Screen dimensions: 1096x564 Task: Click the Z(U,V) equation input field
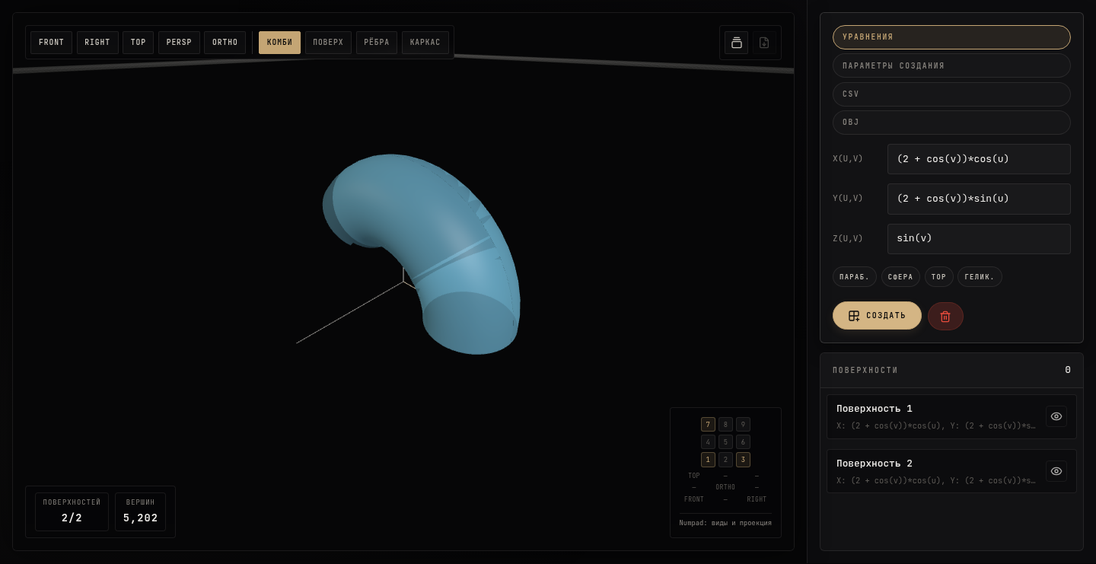[979, 239]
